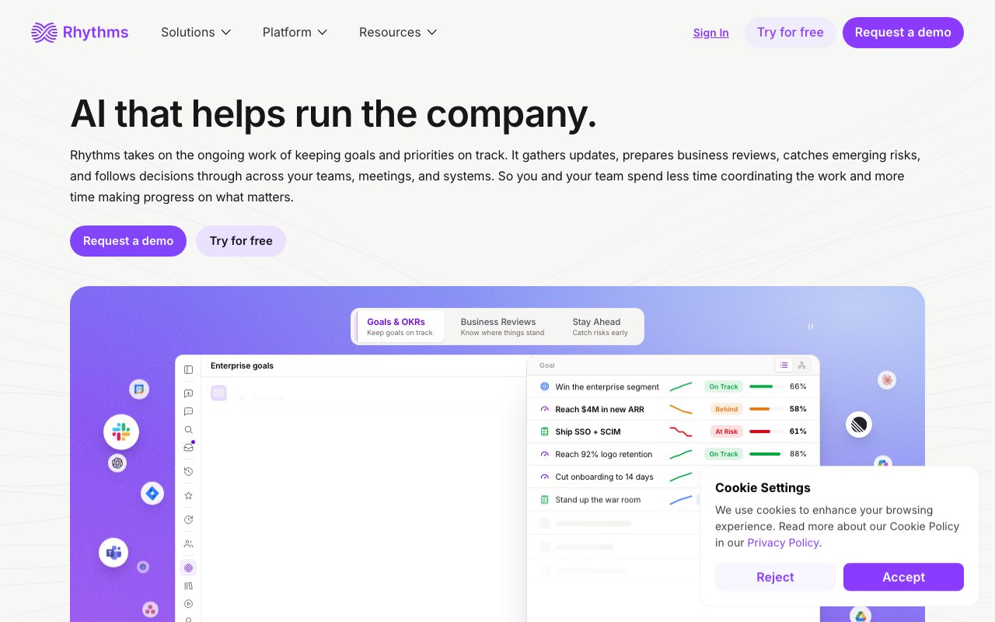Click the hero Request a demo button
Screen dimensions: 995x622
pos(128,241)
